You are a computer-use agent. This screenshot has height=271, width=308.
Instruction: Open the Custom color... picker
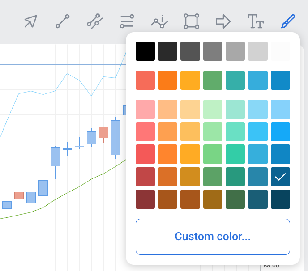click(x=213, y=237)
